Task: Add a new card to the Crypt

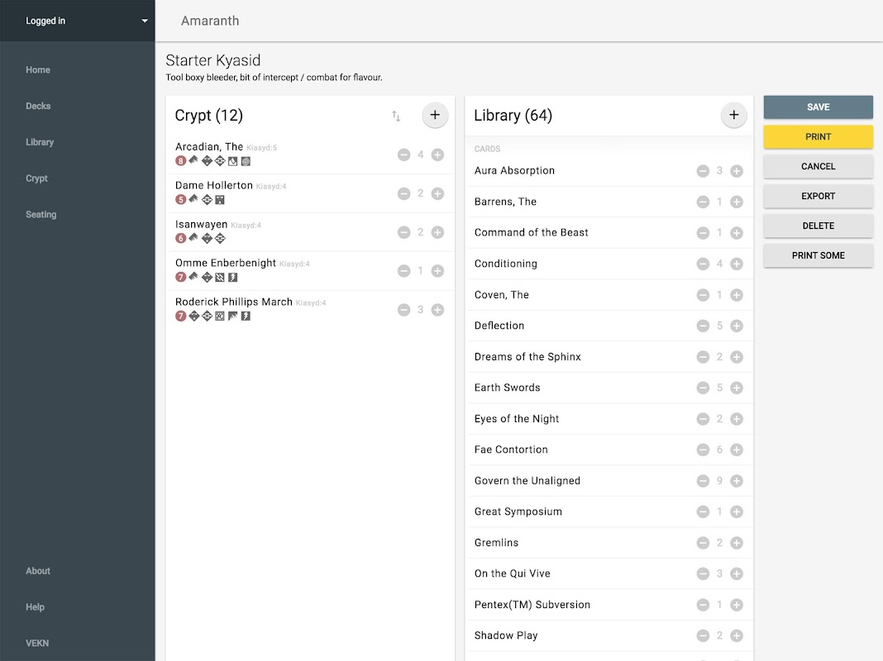Action: pos(435,116)
